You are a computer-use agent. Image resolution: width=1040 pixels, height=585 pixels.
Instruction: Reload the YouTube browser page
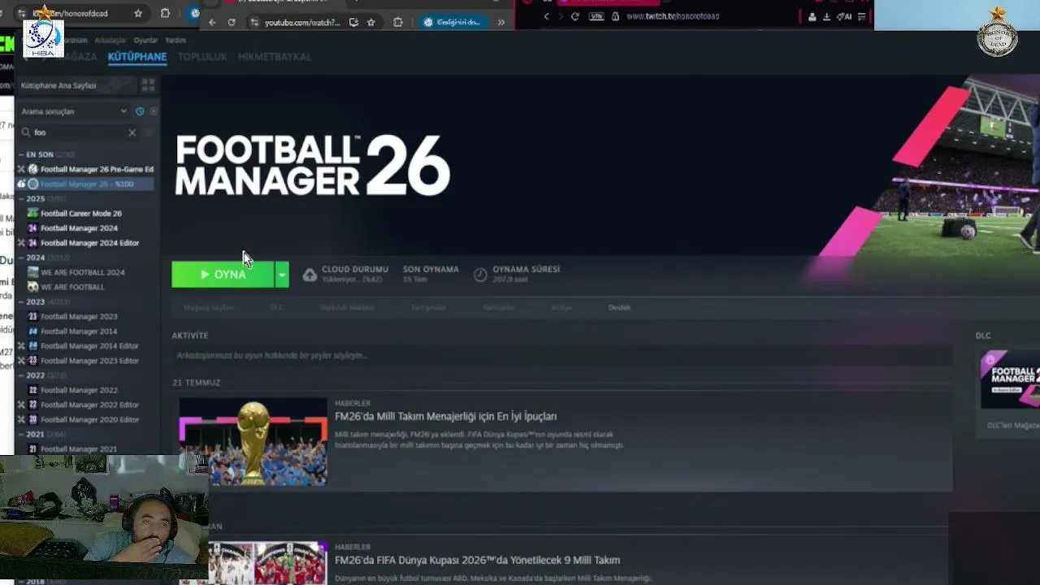point(231,23)
